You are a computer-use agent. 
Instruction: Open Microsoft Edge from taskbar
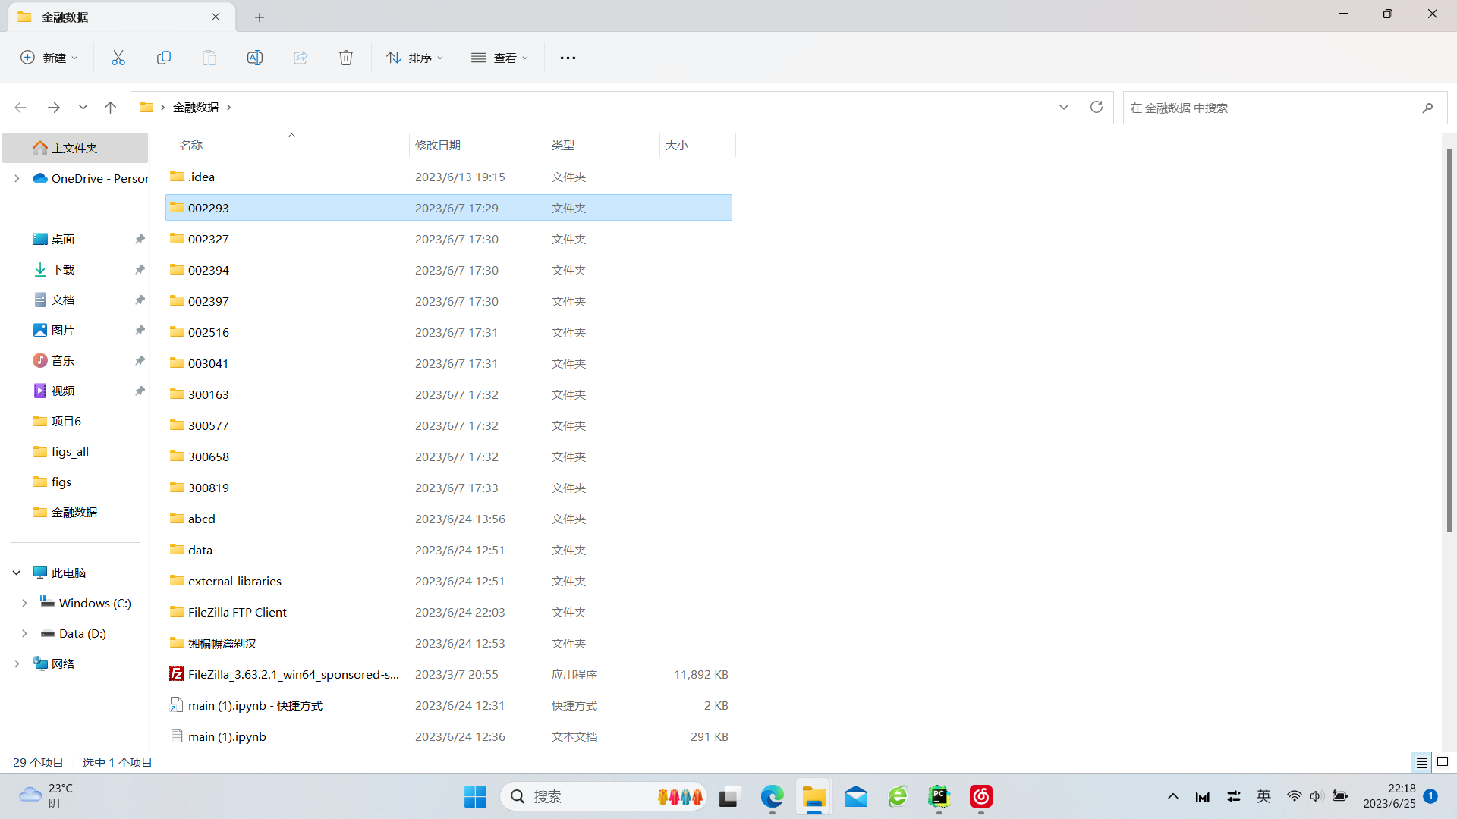pyautogui.click(x=773, y=796)
